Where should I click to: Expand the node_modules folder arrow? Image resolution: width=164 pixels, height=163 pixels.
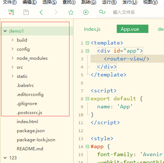[x=12, y=58]
